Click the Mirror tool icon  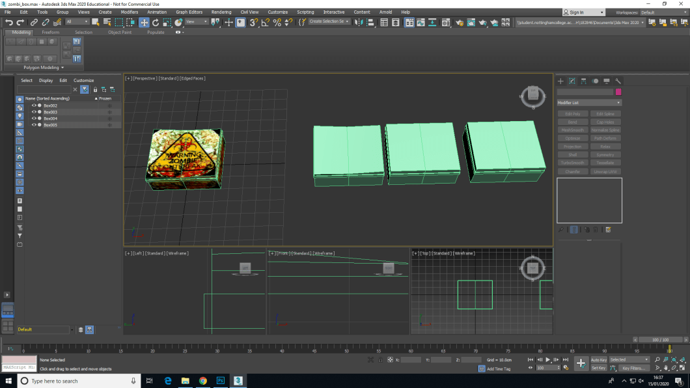(359, 22)
